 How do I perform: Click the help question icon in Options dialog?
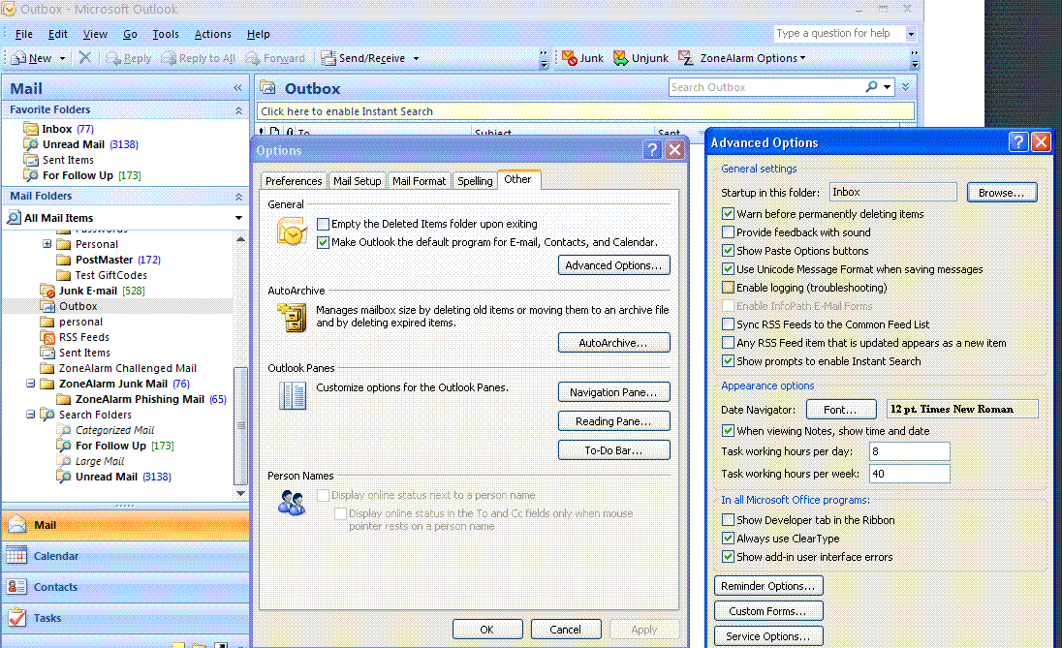click(x=652, y=149)
